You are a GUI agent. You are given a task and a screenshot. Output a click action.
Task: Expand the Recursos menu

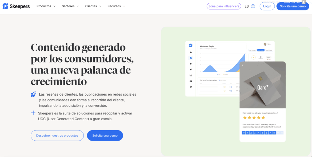coord(116,6)
